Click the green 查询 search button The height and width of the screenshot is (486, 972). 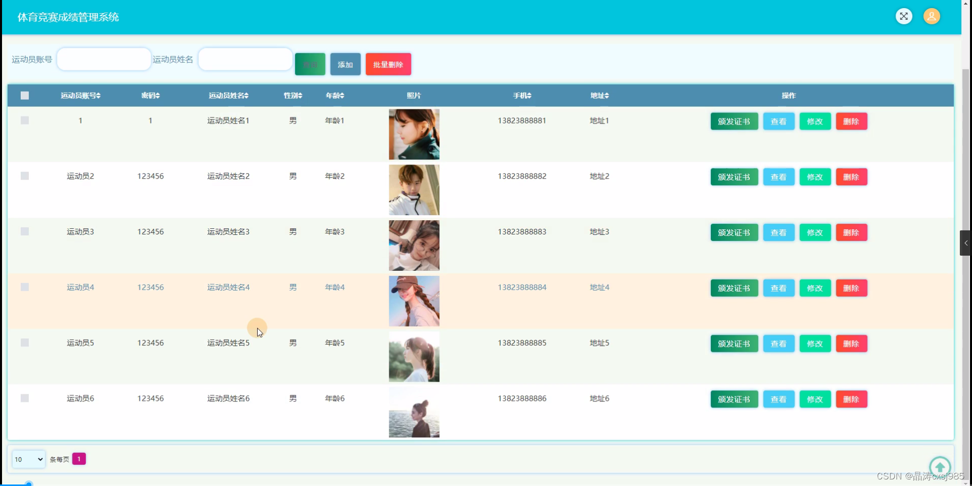[310, 64]
